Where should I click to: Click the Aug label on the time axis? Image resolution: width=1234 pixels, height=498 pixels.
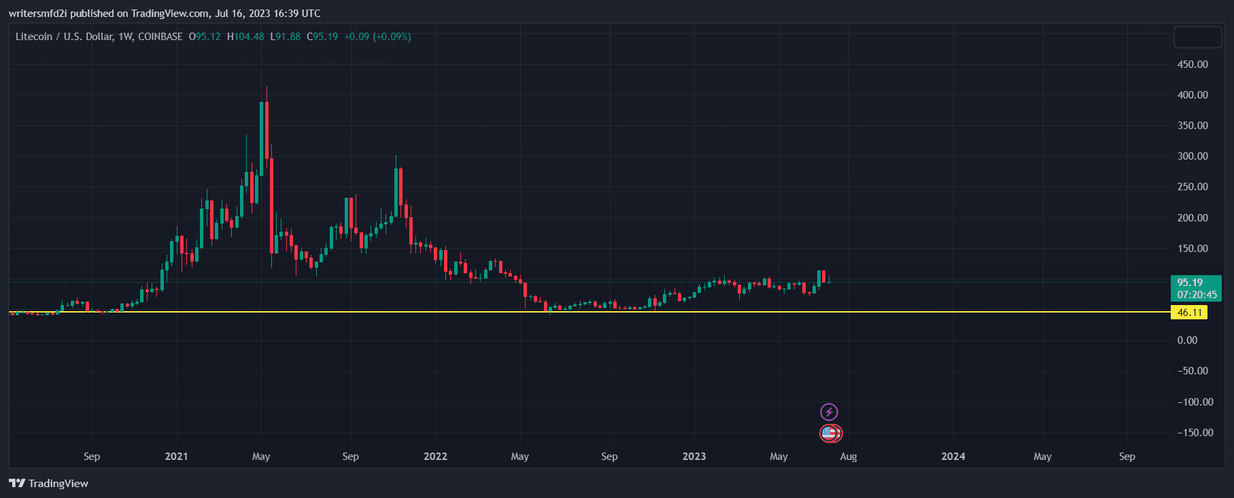pos(848,457)
